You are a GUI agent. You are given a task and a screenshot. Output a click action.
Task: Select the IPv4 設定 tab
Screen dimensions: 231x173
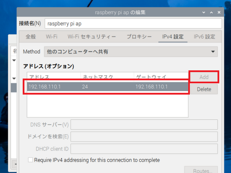(173, 37)
